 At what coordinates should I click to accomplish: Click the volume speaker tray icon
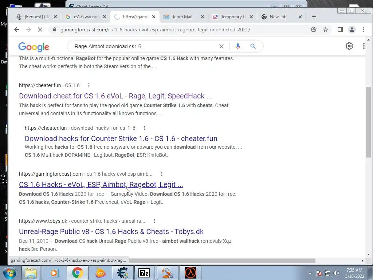click(x=336, y=273)
